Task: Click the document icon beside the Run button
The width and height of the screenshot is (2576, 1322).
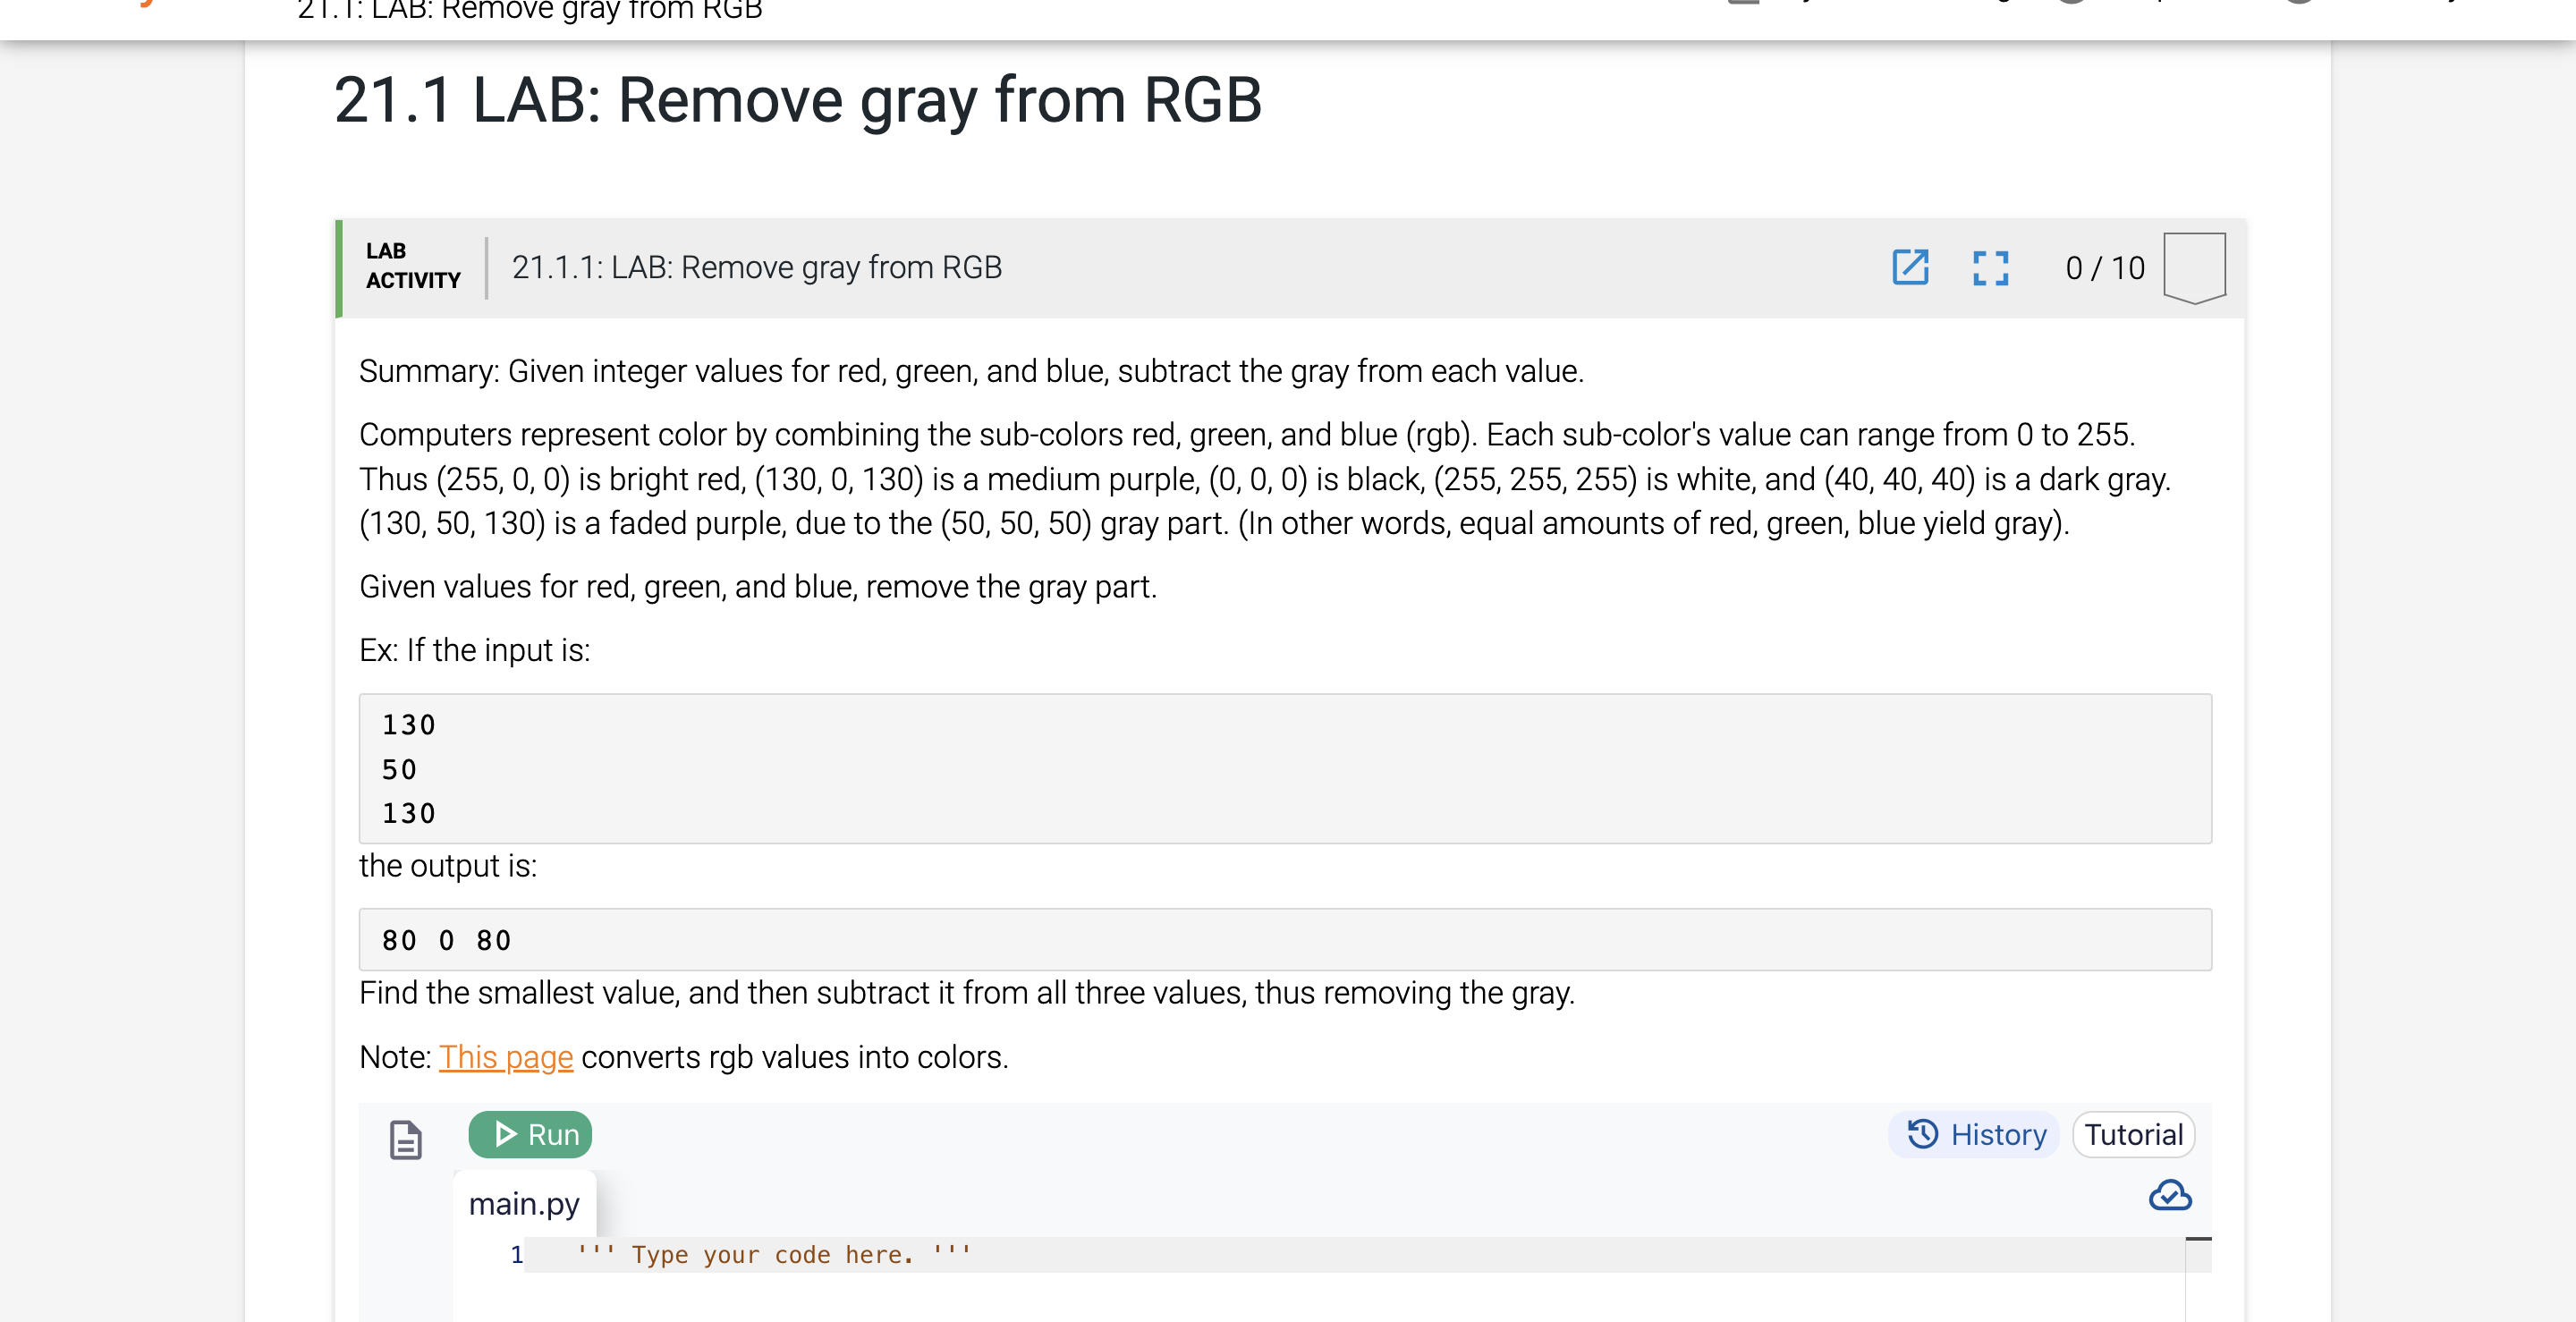Action: (x=406, y=1136)
